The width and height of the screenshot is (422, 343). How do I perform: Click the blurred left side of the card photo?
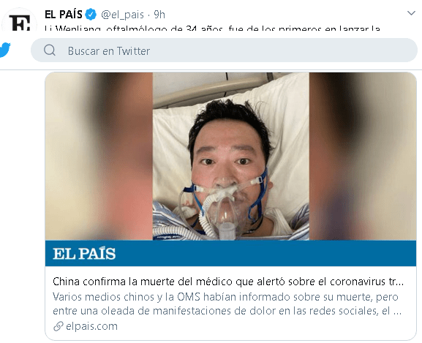[99, 156]
